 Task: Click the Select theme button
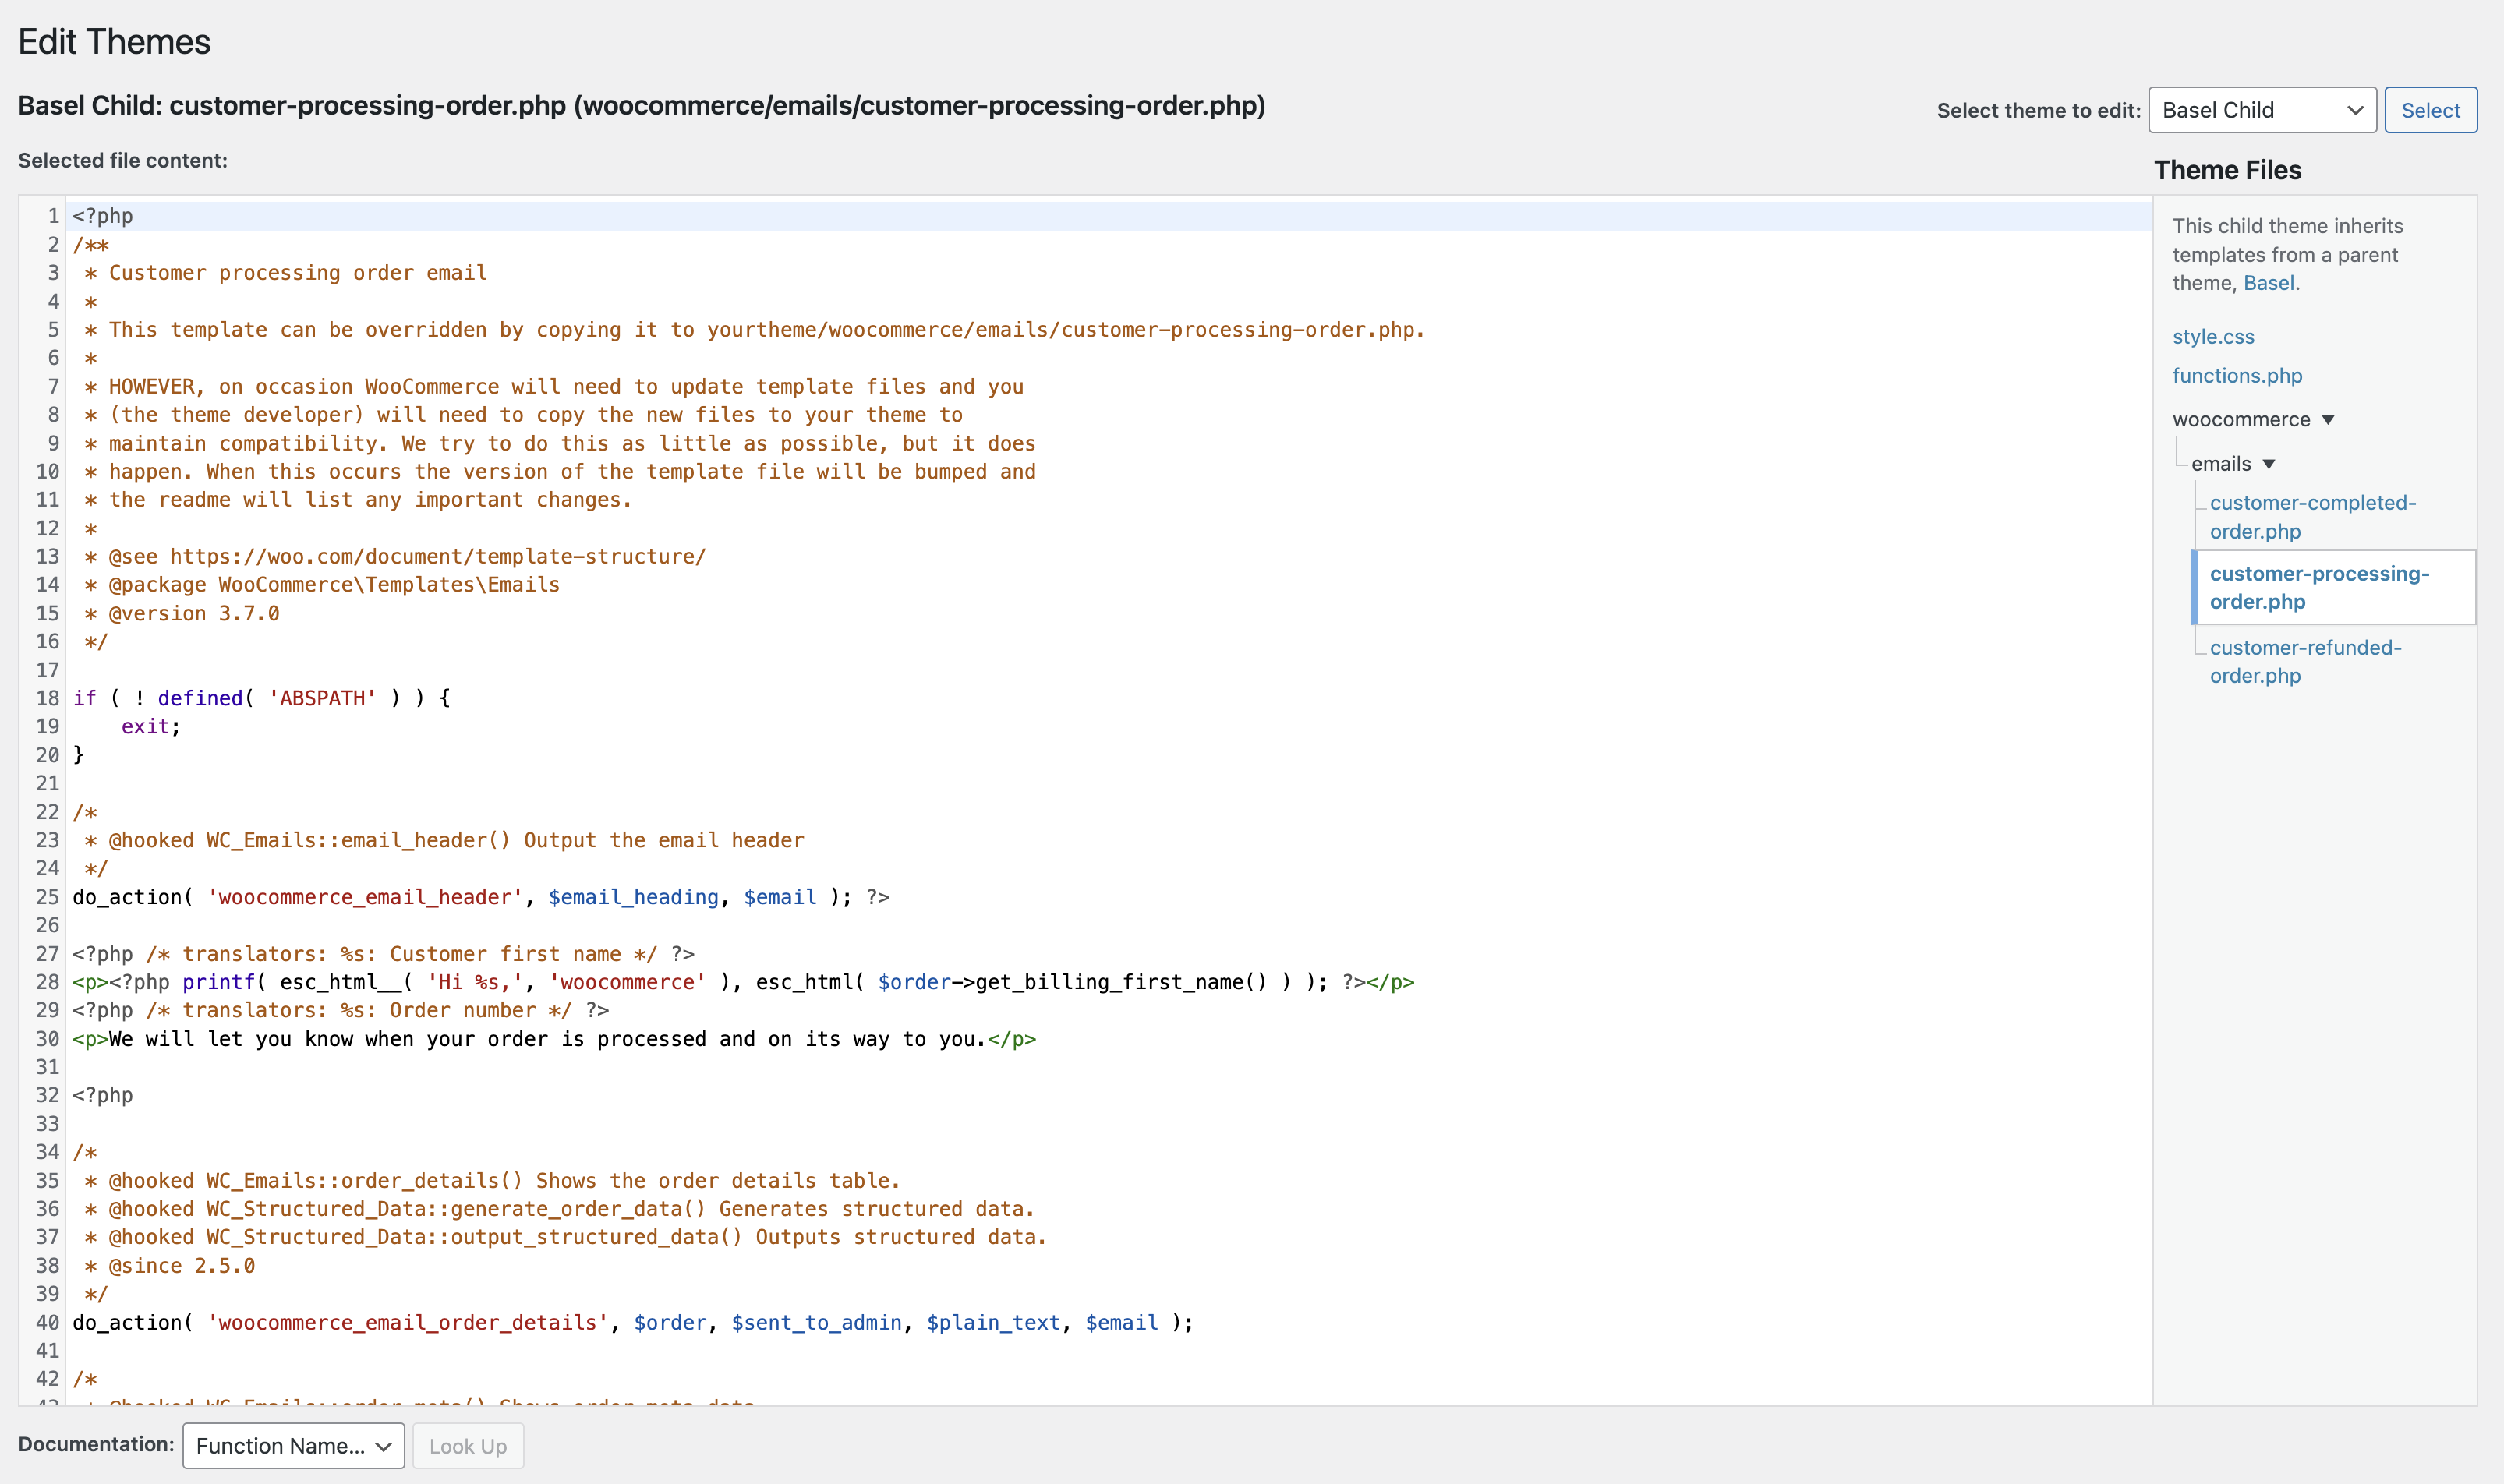click(x=2429, y=110)
